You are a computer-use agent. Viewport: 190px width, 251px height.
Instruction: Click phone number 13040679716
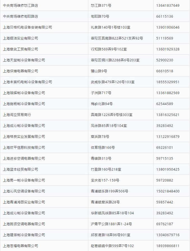(x=168, y=235)
